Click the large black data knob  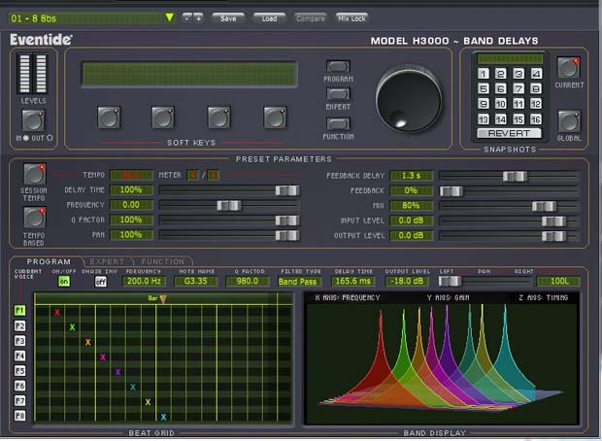click(x=409, y=99)
